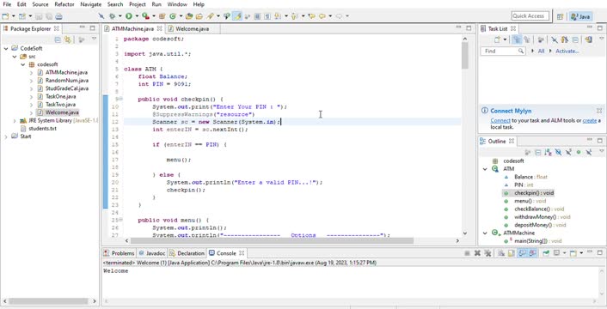Open Task List view menu triangle
The height and width of the screenshot is (309, 607).
(x=601, y=39)
